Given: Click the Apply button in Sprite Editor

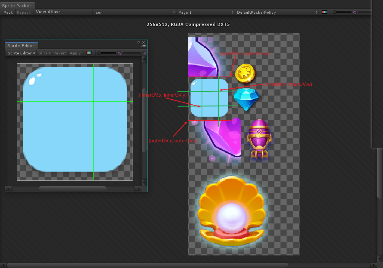Looking at the screenshot, I should (75, 53).
